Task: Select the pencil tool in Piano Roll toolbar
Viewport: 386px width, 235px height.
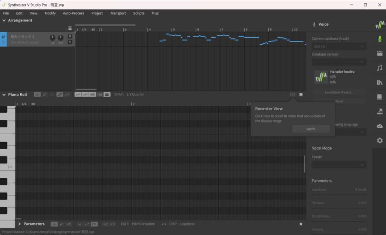Action: [45, 95]
